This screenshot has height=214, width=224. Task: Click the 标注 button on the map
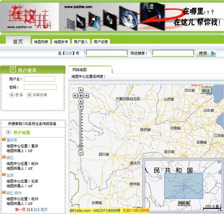(x=206, y=90)
